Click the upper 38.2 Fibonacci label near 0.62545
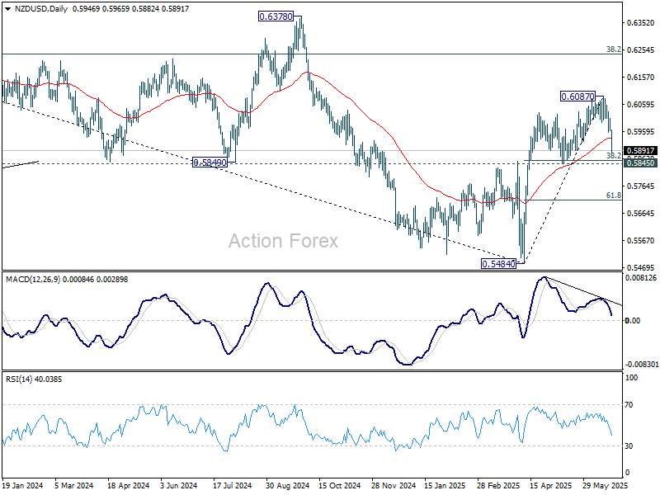 click(x=613, y=49)
